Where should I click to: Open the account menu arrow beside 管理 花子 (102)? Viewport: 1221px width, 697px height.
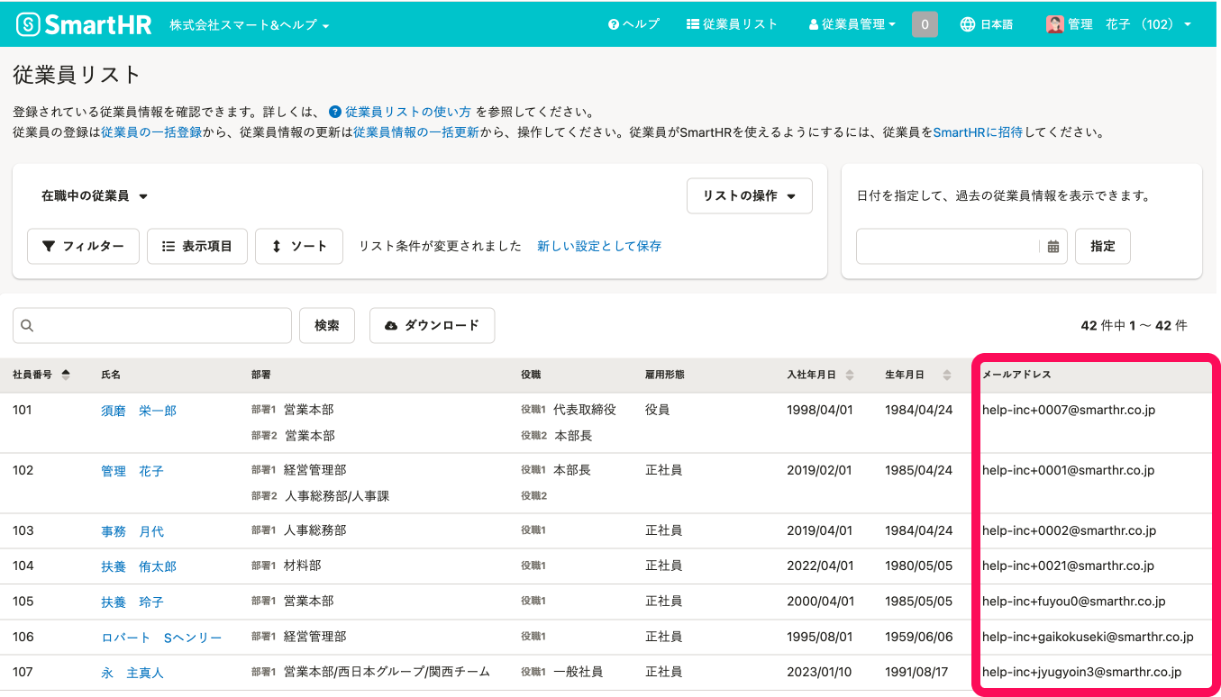(x=1188, y=24)
